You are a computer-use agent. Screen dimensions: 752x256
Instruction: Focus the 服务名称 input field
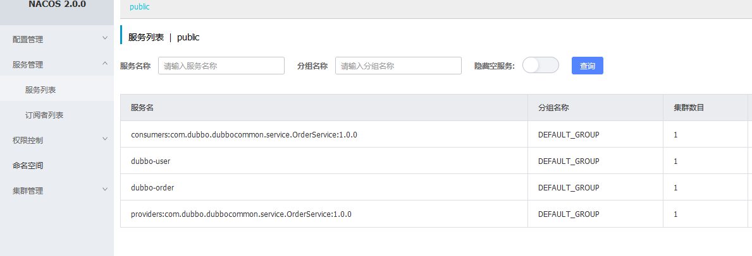(221, 66)
